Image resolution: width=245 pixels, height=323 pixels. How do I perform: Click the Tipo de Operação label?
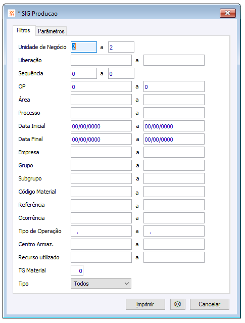click(40, 232)
